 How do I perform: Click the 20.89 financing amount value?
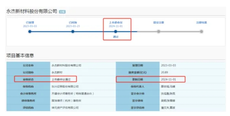[x=165, y=72]
